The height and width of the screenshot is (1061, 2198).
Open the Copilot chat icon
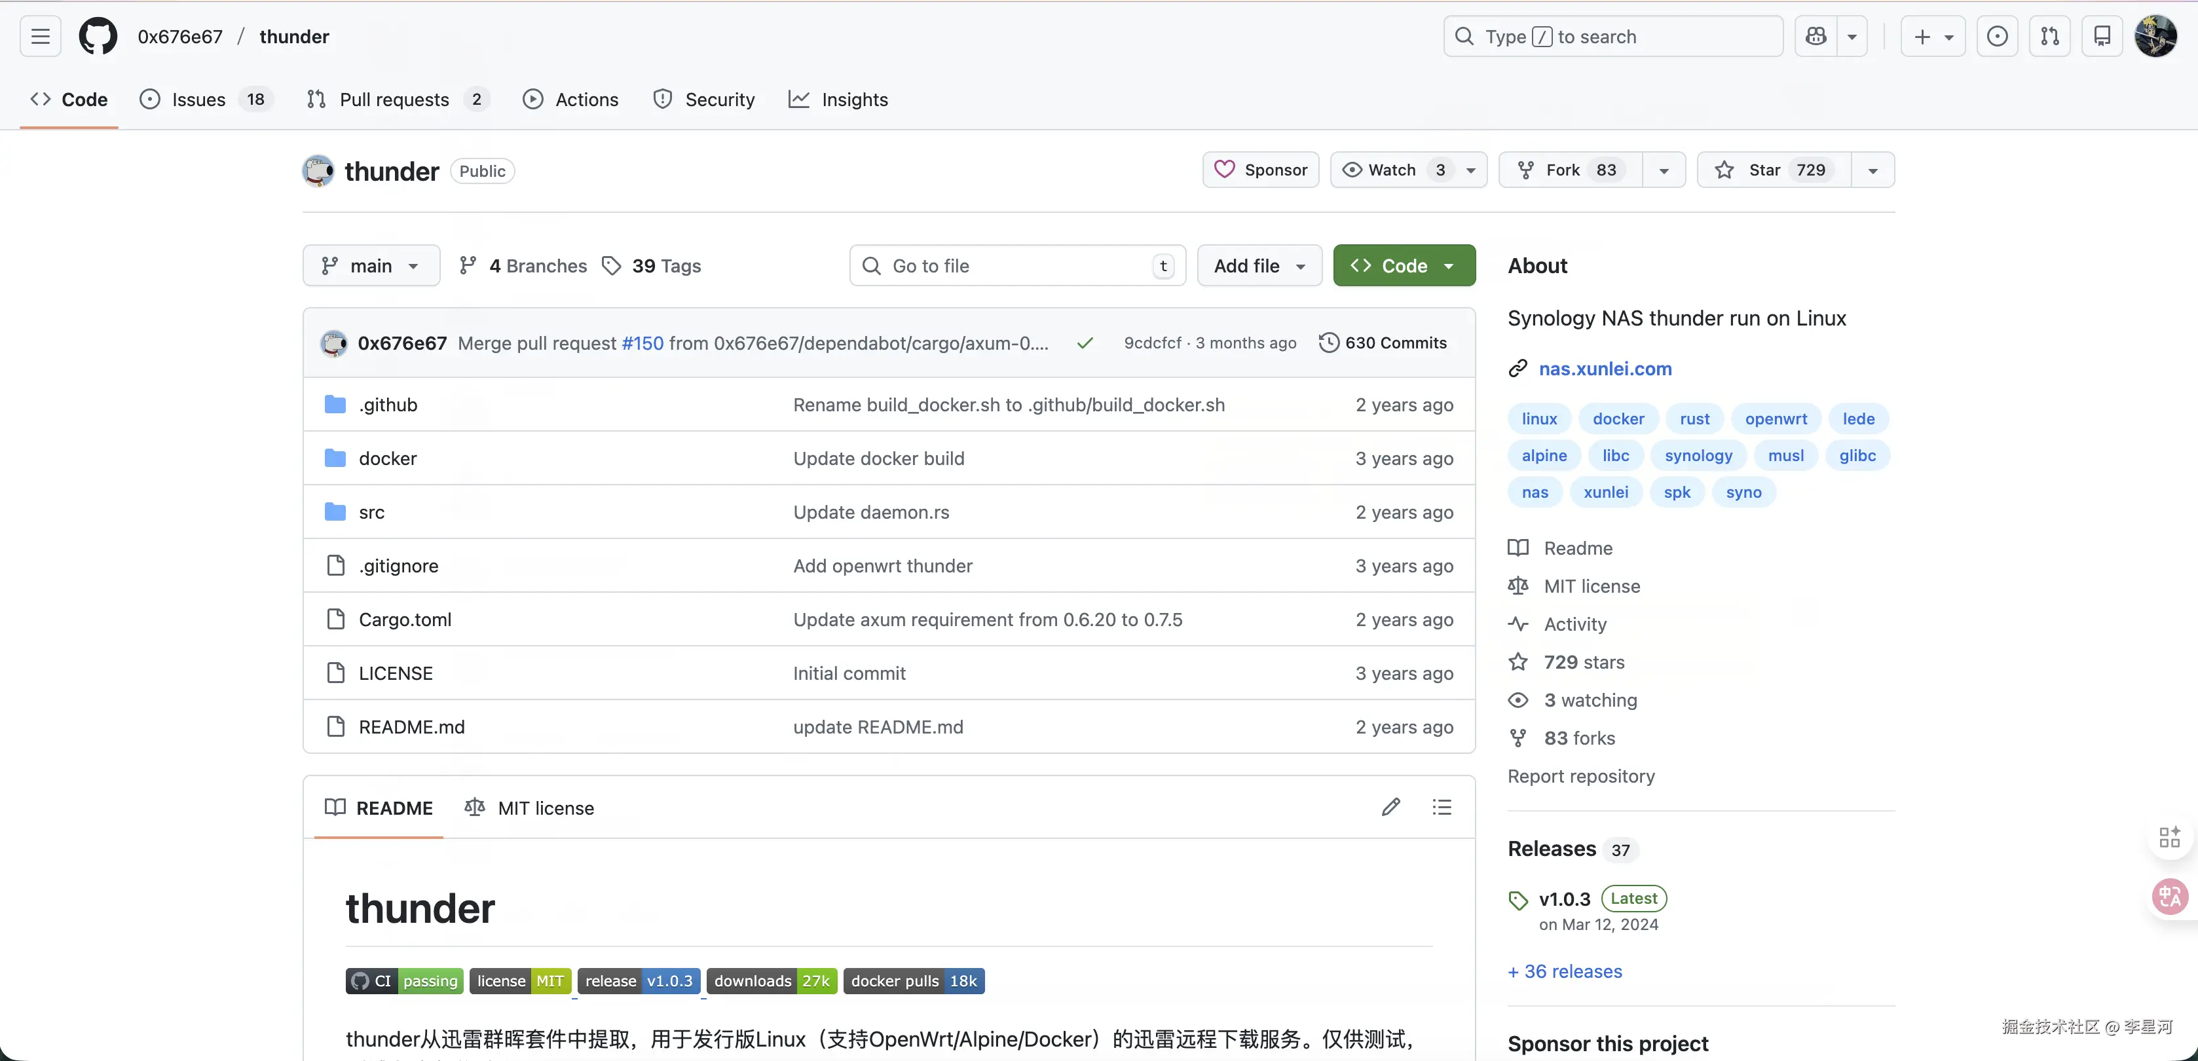pos(1816,37)
